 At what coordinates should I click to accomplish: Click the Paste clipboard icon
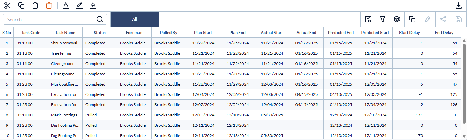click(35, 5)
